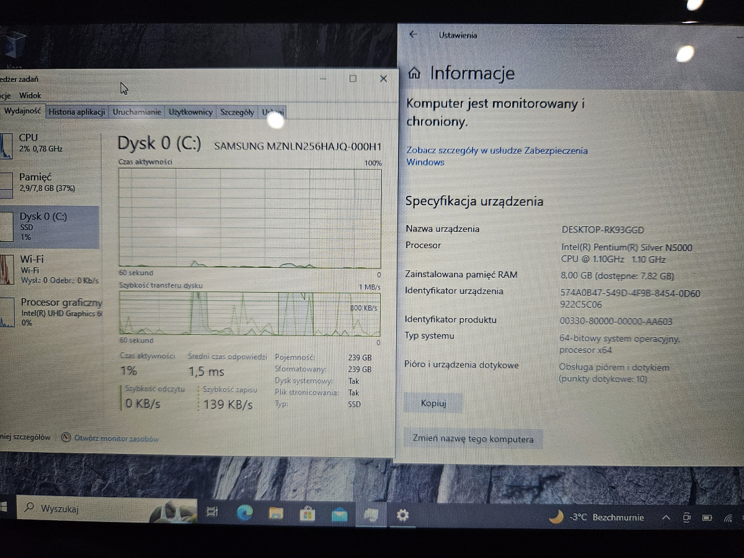744x558 pixels.
Task: Open the Widok menu in Task Manager
Action: tap(30, 95)
